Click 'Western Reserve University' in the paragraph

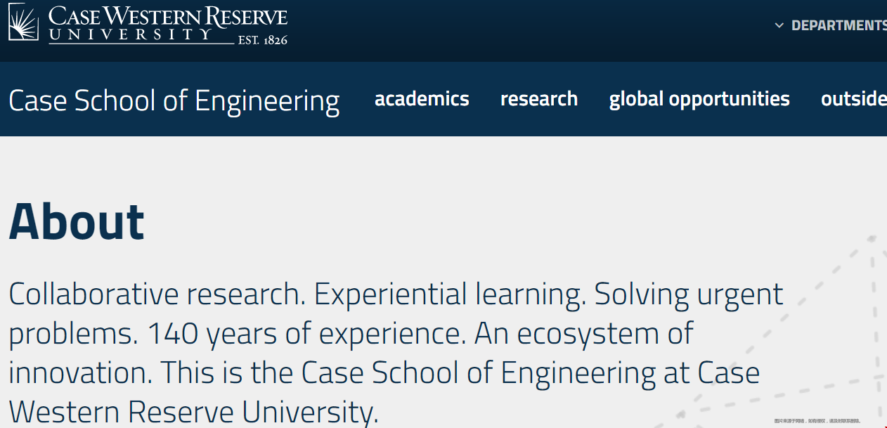[x=193, y=412]
